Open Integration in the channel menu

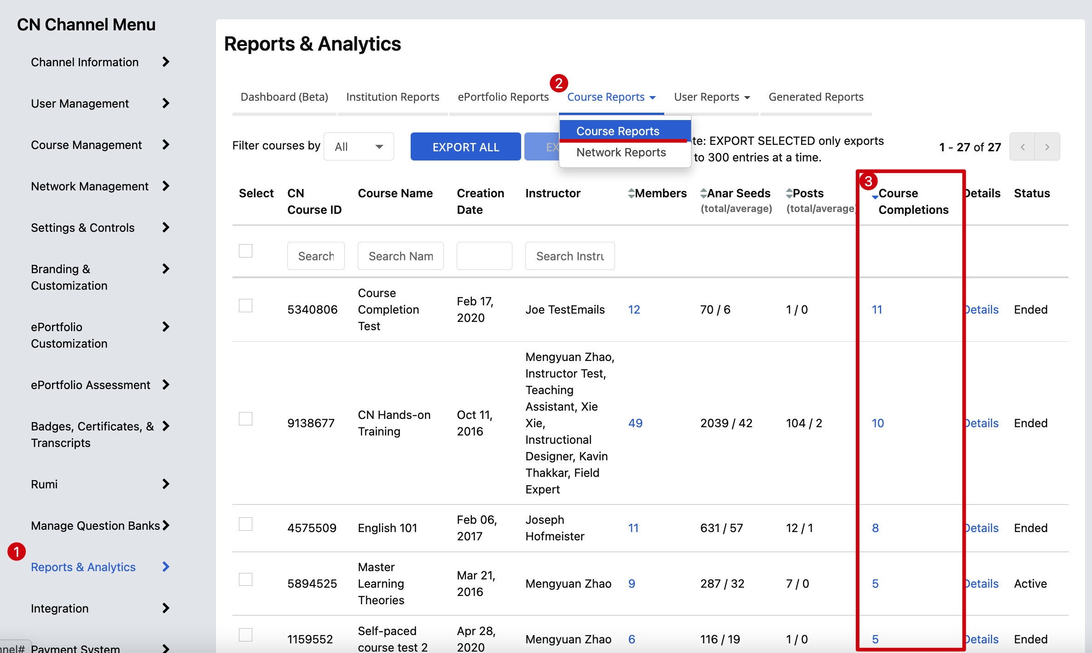[x=60, y=608]
